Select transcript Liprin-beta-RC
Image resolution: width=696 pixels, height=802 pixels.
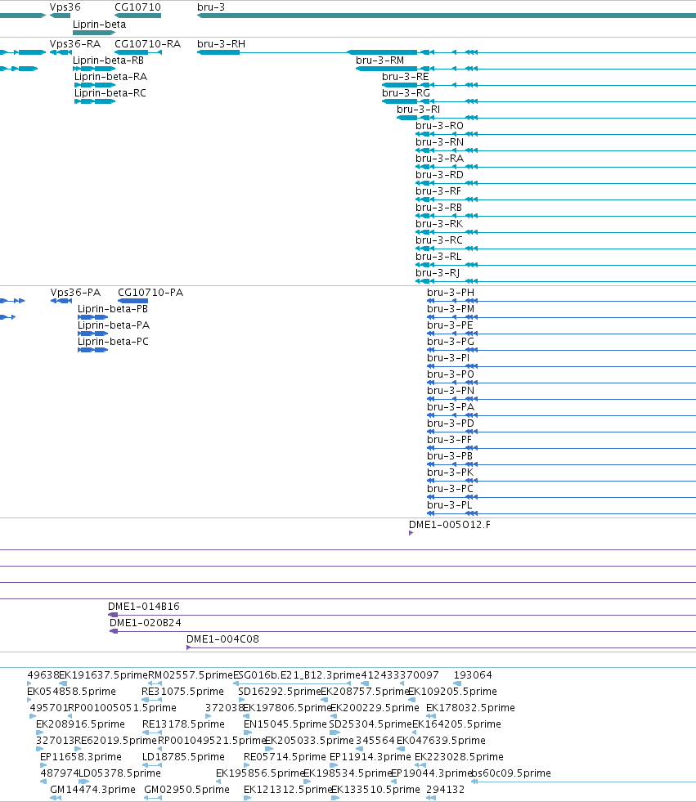110,93
